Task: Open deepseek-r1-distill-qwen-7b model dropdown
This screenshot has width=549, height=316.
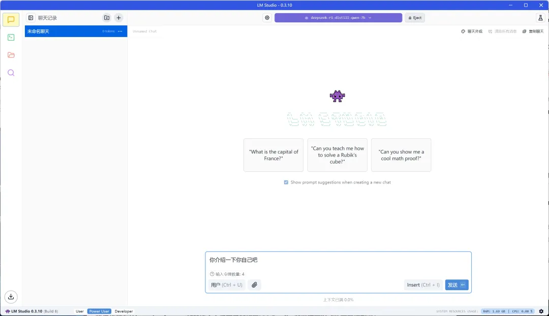Action: point(338,18)
